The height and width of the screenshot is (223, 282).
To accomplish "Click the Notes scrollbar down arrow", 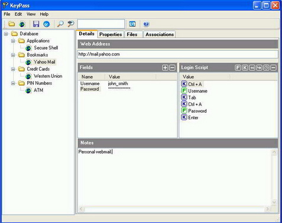I will (x=274, y=202).
